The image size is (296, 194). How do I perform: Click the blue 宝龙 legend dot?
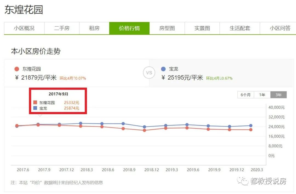(x=164, y=69)
